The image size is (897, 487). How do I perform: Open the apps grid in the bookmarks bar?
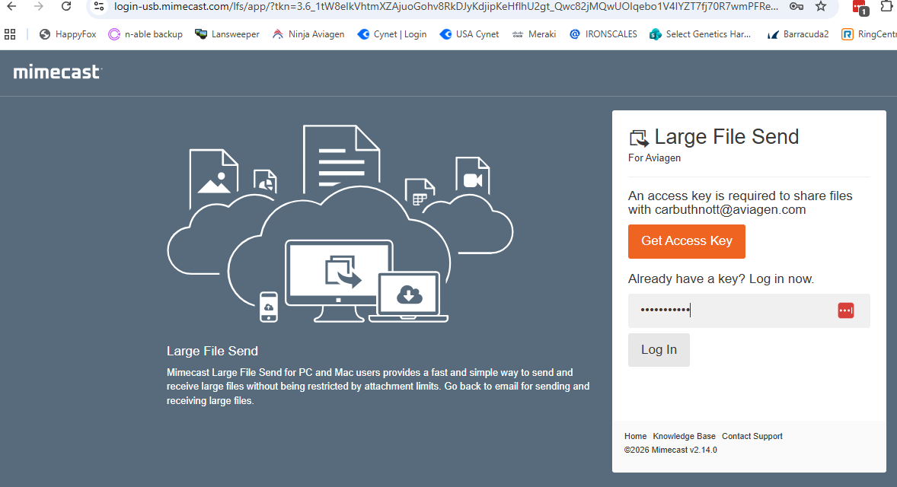tap(10, 34)
